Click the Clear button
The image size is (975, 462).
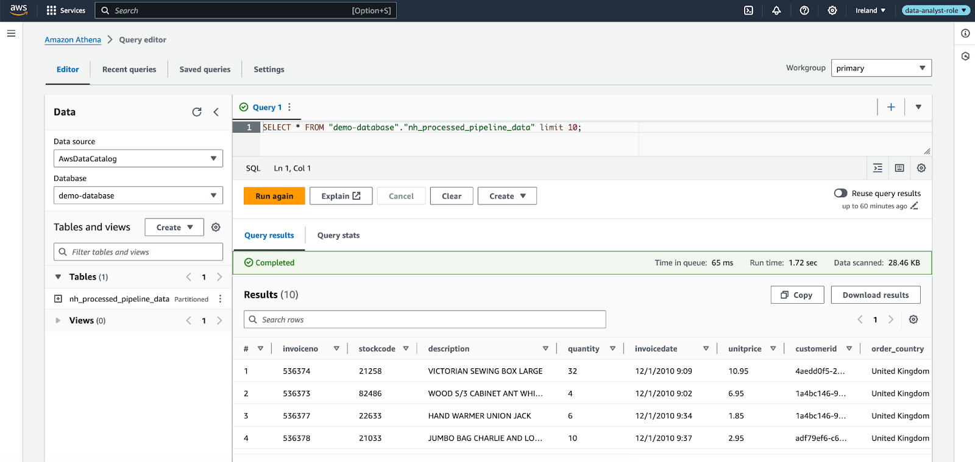click(x=452, y=196)
